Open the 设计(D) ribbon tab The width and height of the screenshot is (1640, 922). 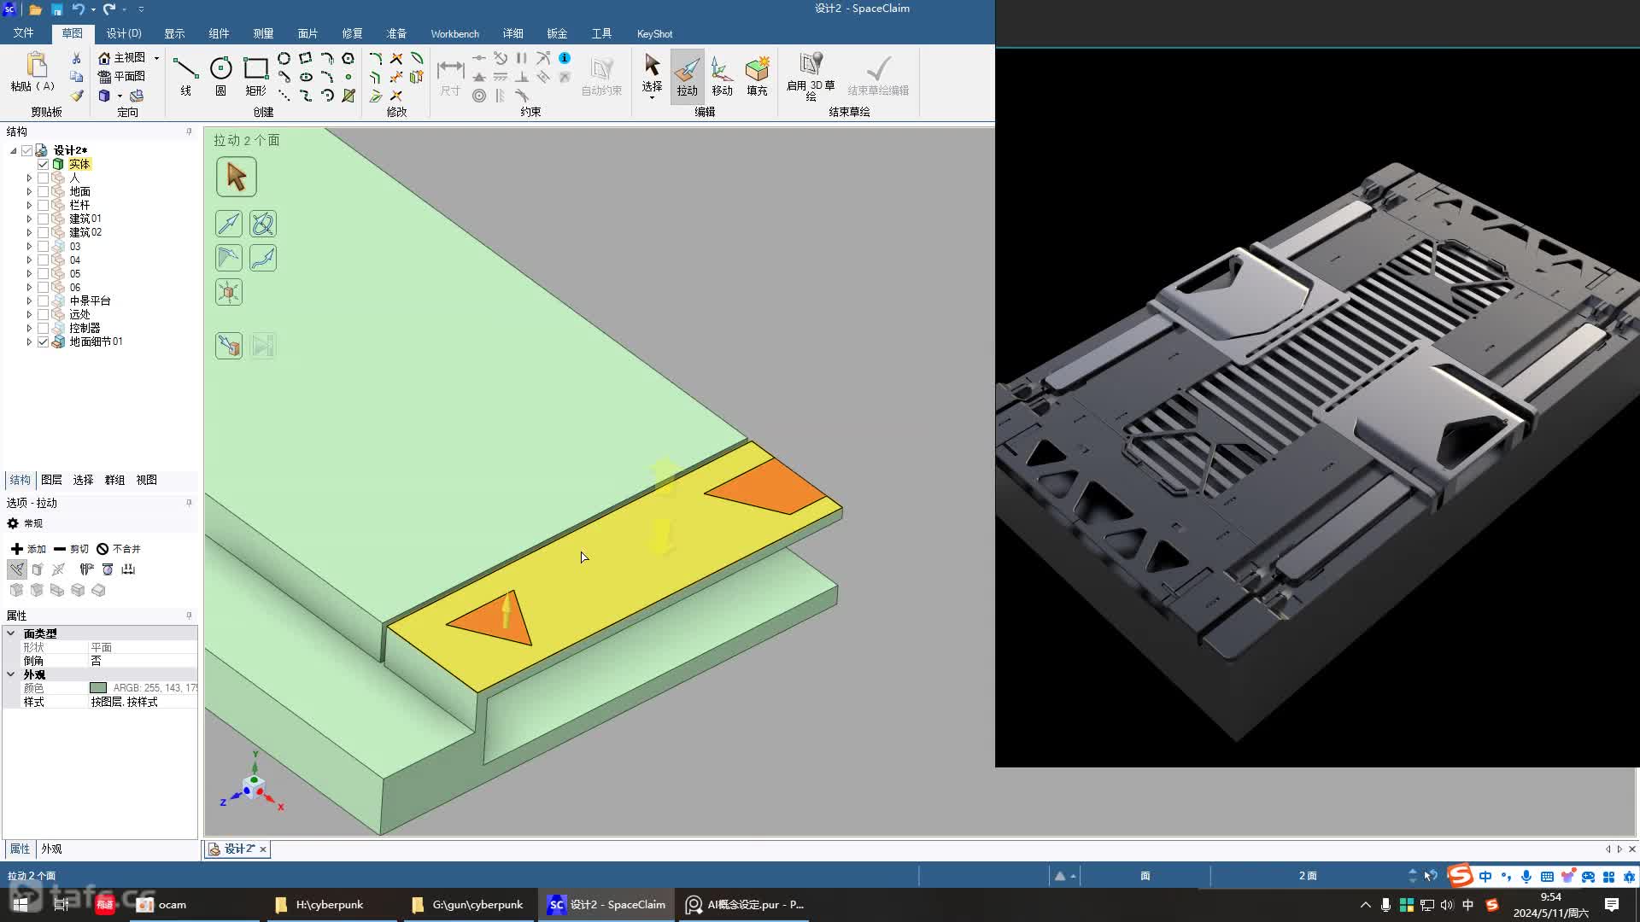pos(124,33)
